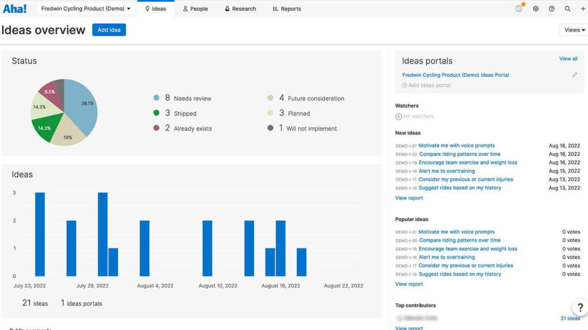
Task: Click the Aha! logo
Action: tap(15, 9)
